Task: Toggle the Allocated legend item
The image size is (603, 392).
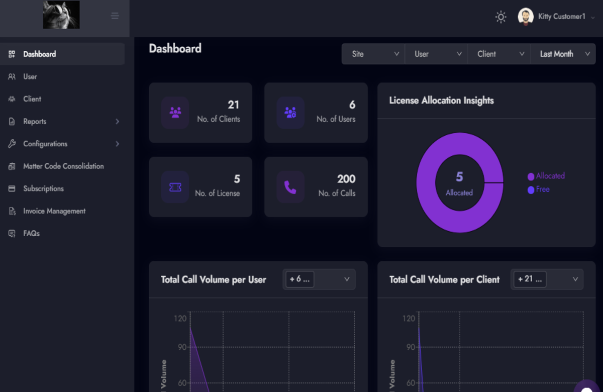Action: click(x=546, y=176)
